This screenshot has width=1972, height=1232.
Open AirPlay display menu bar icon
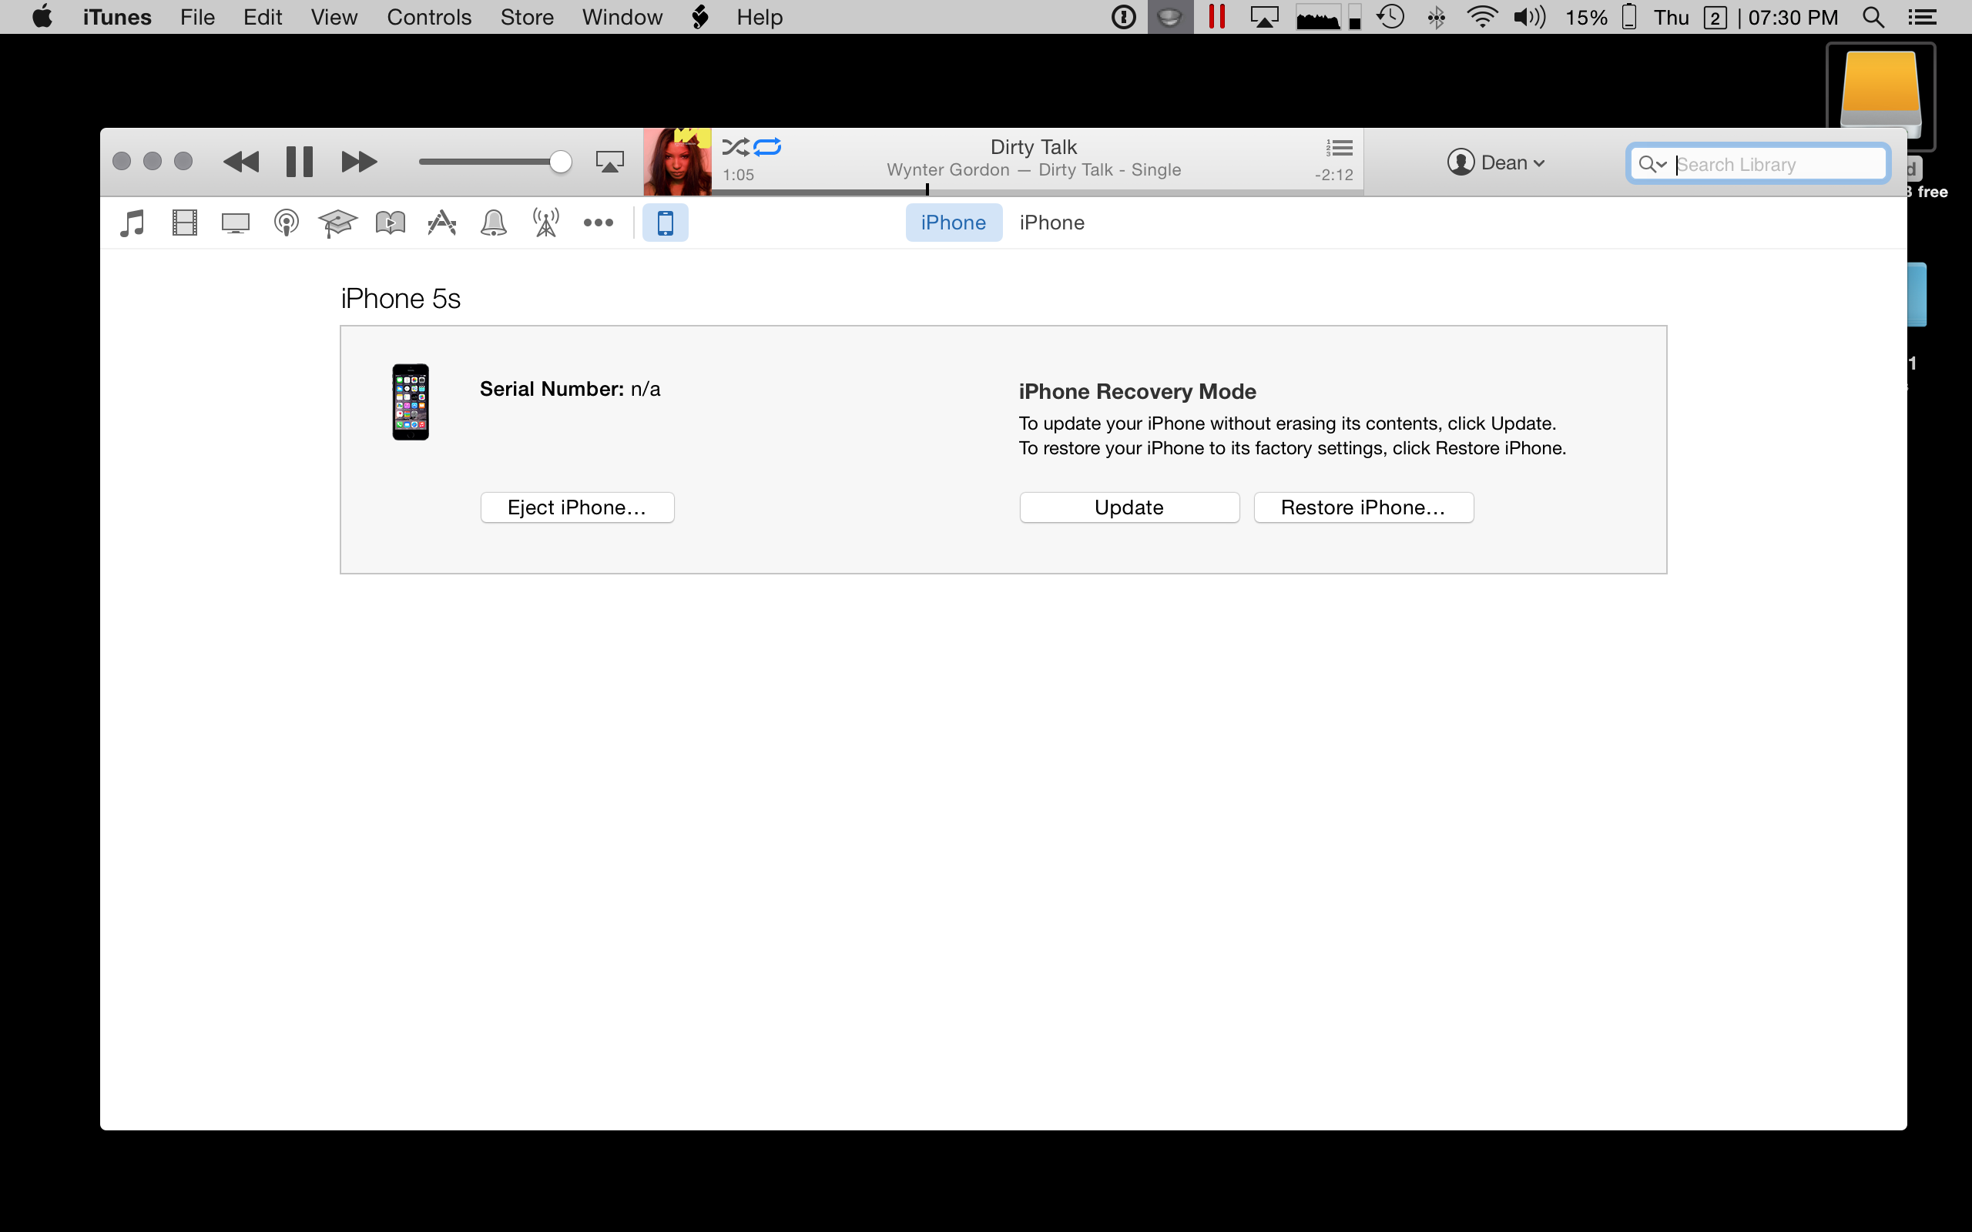[x=1264, y=17]
